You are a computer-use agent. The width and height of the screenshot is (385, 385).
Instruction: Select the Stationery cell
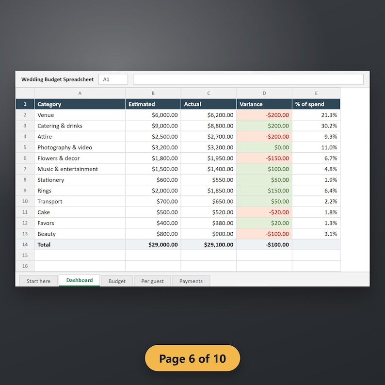pos(80,180)
